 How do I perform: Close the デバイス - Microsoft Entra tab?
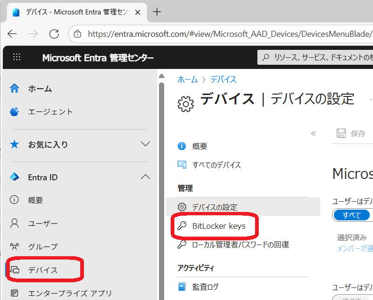(x=138, y=13)
